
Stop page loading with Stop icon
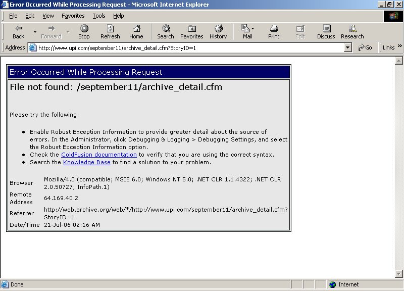(x=84, y=31)
